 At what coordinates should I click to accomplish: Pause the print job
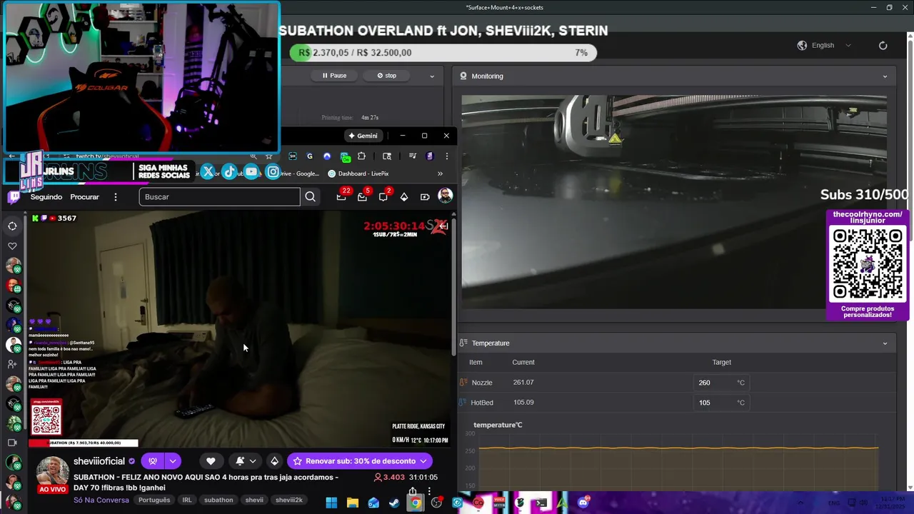[x=334, y=76]
